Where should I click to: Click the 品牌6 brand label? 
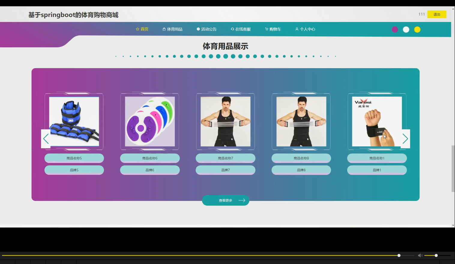click(x=150, y=170)
